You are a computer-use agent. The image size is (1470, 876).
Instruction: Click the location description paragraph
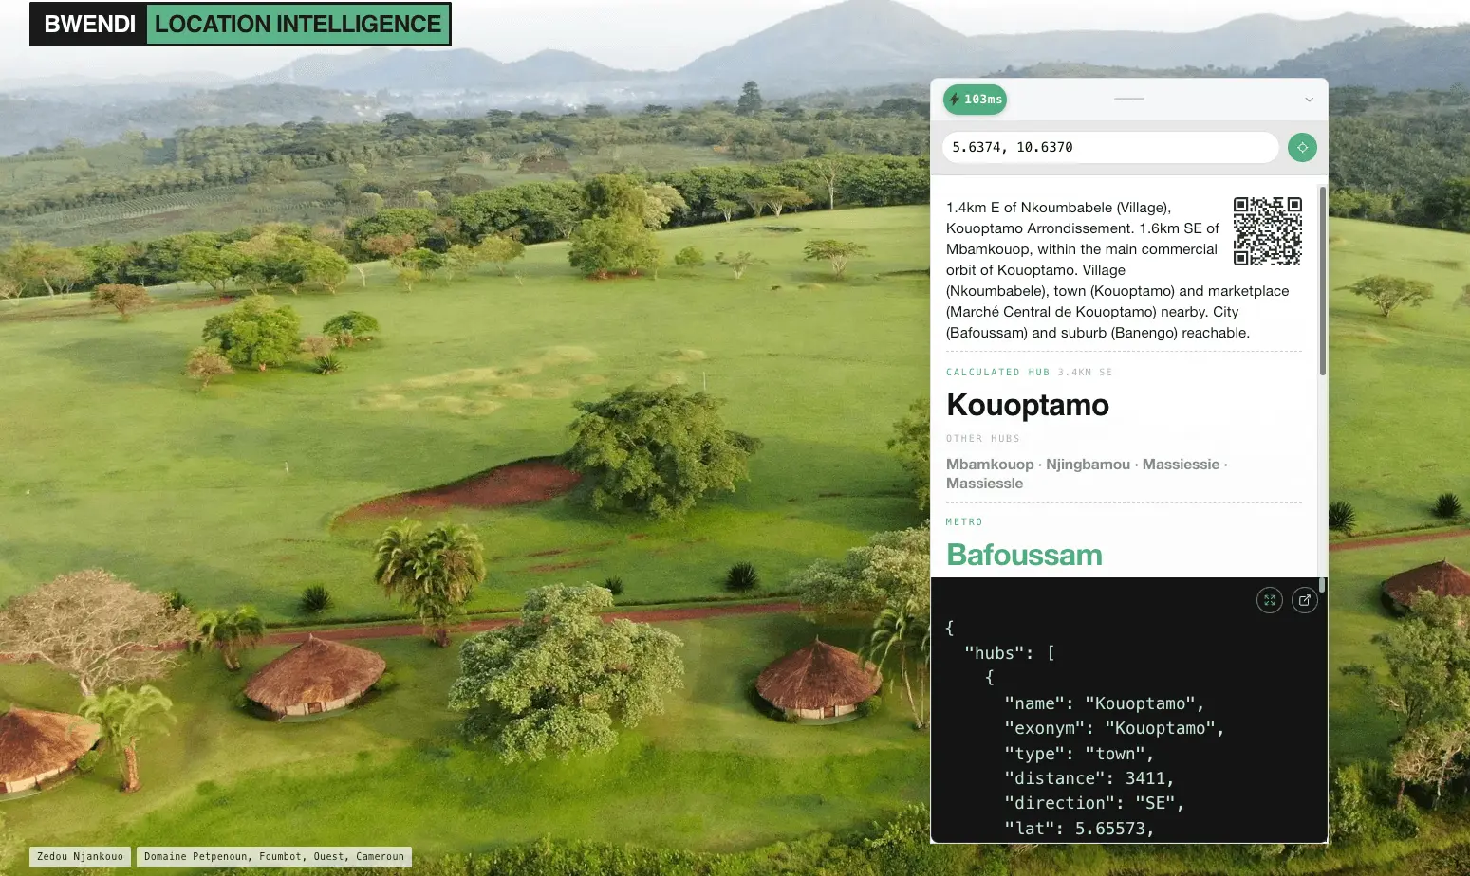pos(1117,270)
